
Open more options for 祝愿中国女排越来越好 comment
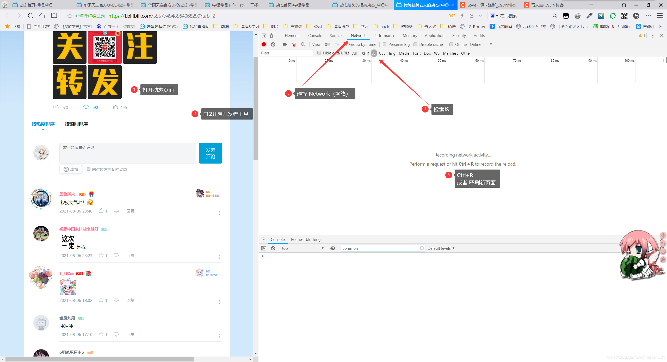click(219, 257)
